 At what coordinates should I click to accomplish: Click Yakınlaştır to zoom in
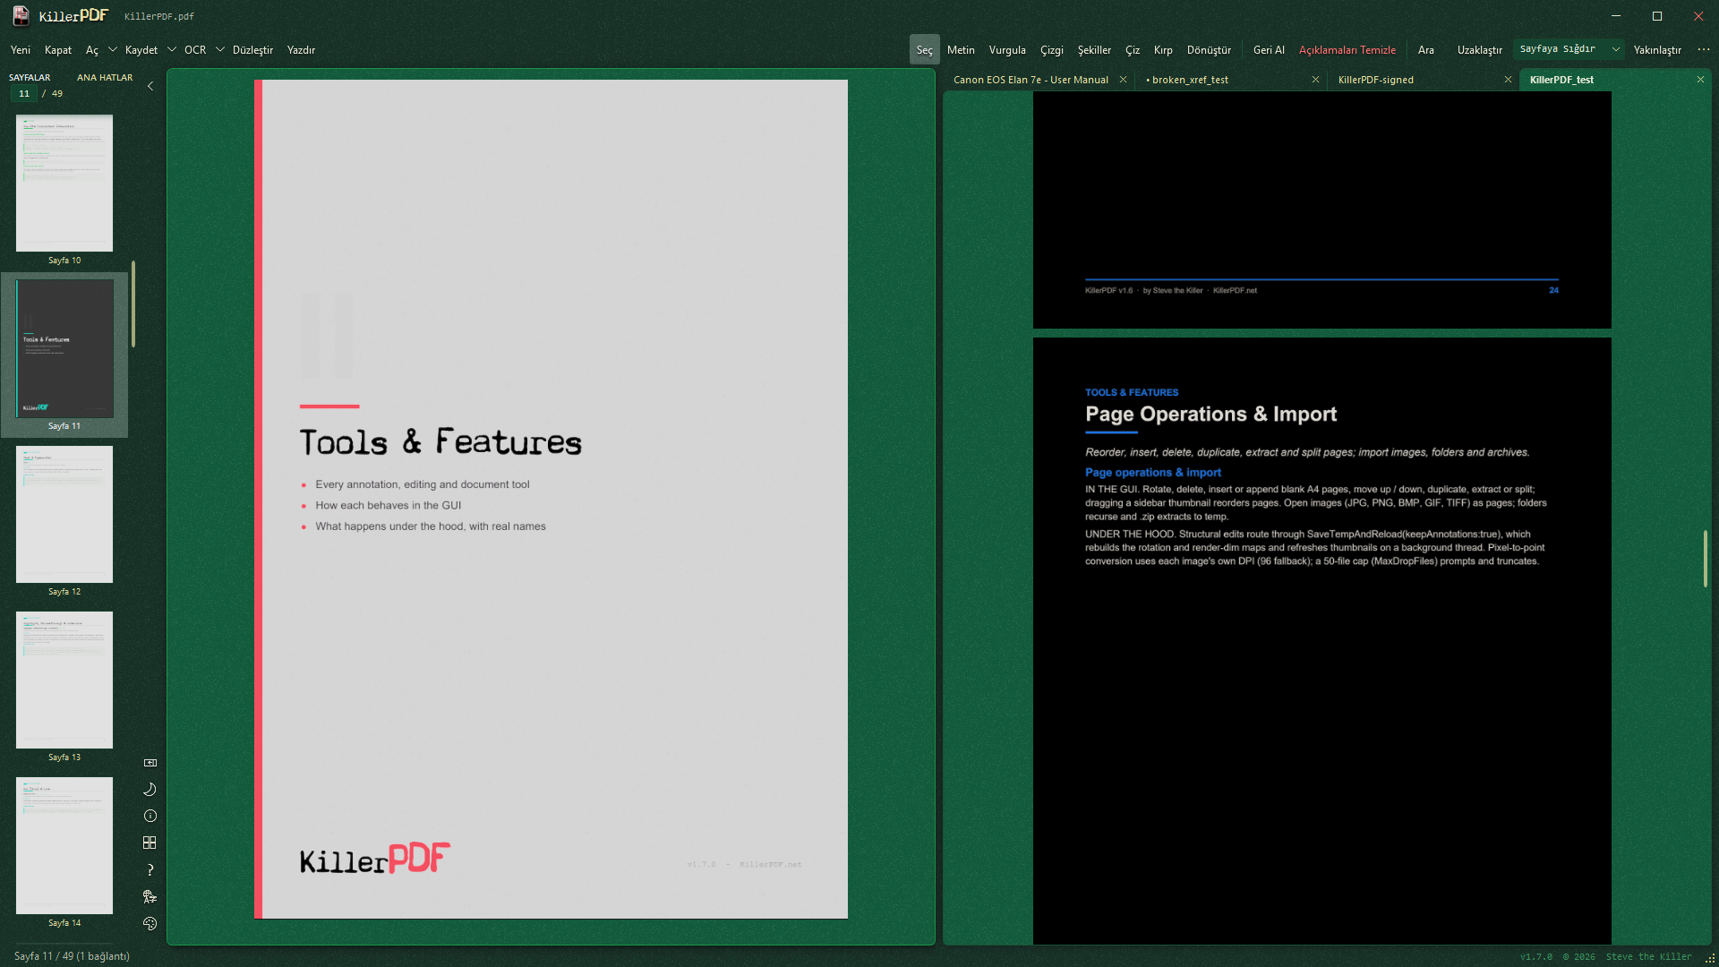pyautogui.click(x=1657, y=50)
